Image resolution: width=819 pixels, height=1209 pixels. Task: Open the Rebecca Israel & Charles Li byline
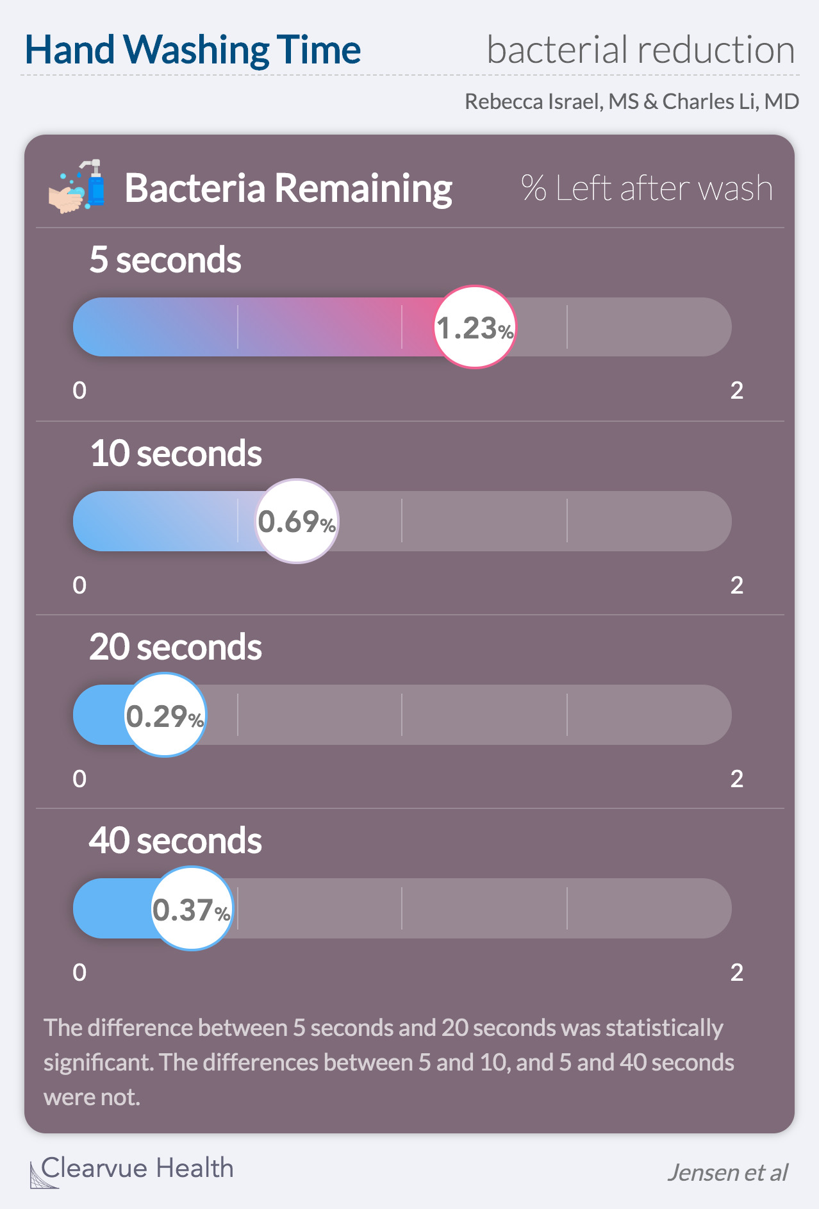[x=632, y=102]
